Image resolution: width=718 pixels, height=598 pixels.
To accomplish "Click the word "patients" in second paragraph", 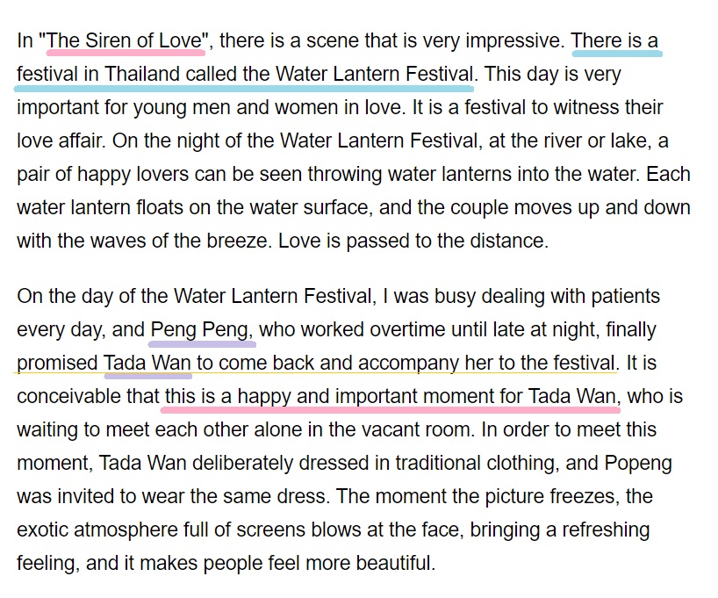I will (x=625, y=297).
